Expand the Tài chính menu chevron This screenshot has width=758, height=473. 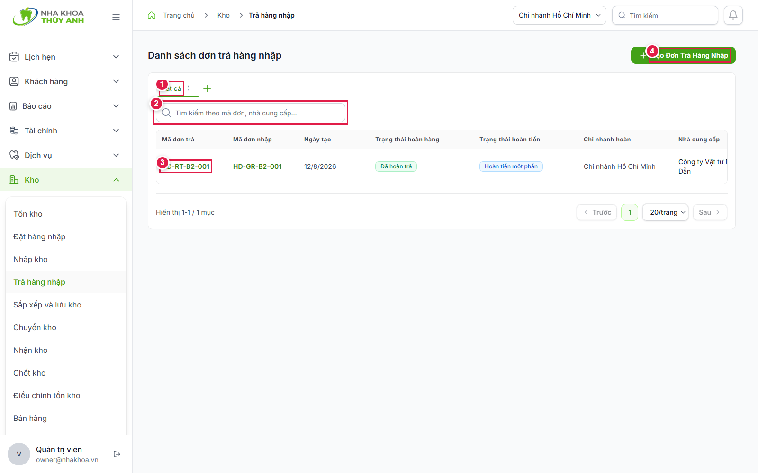(116, 131)
